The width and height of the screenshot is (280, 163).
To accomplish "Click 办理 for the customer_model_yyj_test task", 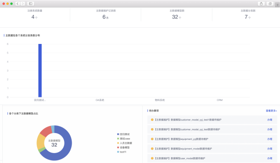I will point(270,129).
